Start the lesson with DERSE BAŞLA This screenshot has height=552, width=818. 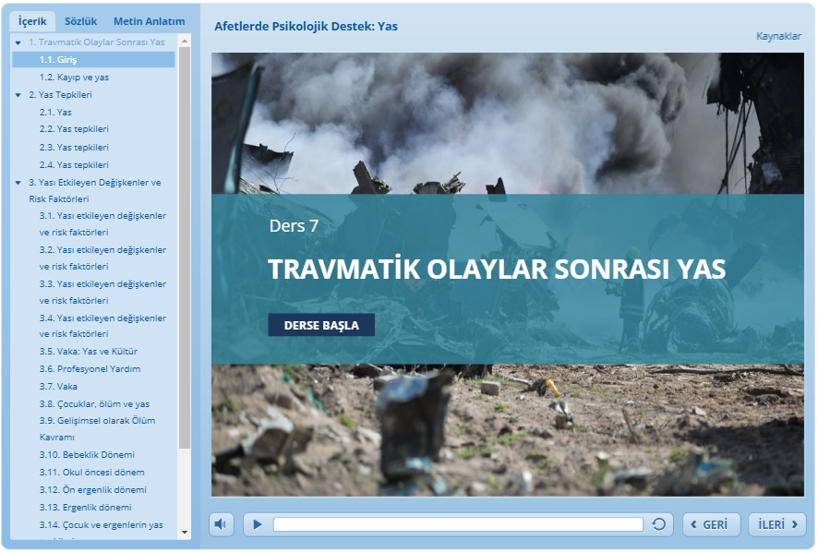(321, 325)
